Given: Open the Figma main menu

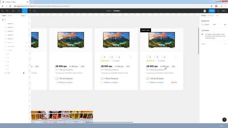Looking at the screenshot, I should point(2,11).
